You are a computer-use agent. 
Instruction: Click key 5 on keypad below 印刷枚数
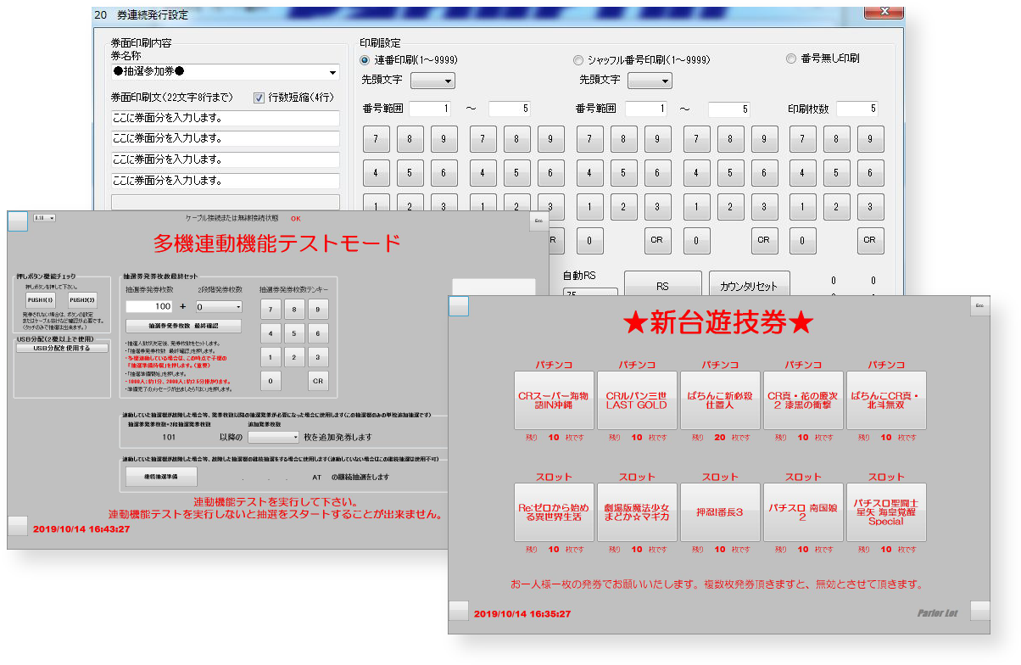[x=836, y=172]
